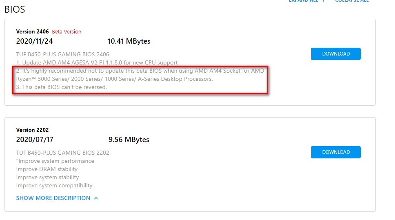
Task: Click the 'highly recommended not to update' line
Action: [x=140, y=71]
